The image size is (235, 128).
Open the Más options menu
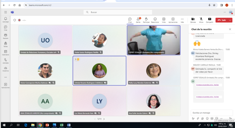pos(182,20)
